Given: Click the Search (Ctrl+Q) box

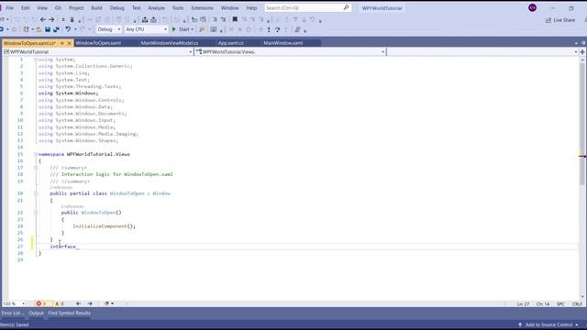Looking at the screenshot, I should click(308, 8).
